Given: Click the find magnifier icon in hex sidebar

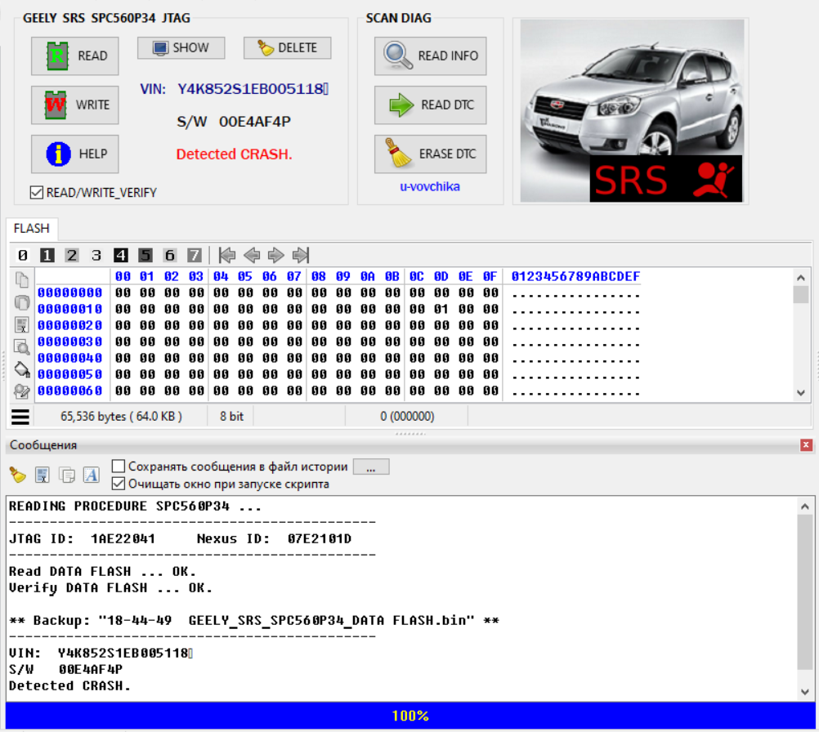Looking at the screenshot, I should (x=22, y=346).
